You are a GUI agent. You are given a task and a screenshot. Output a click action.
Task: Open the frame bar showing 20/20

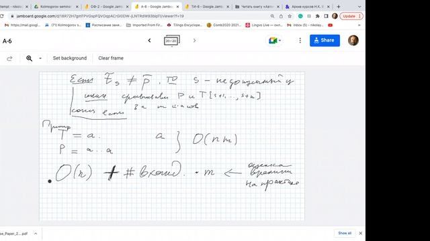pyautogui.click(x=172, y=41)
